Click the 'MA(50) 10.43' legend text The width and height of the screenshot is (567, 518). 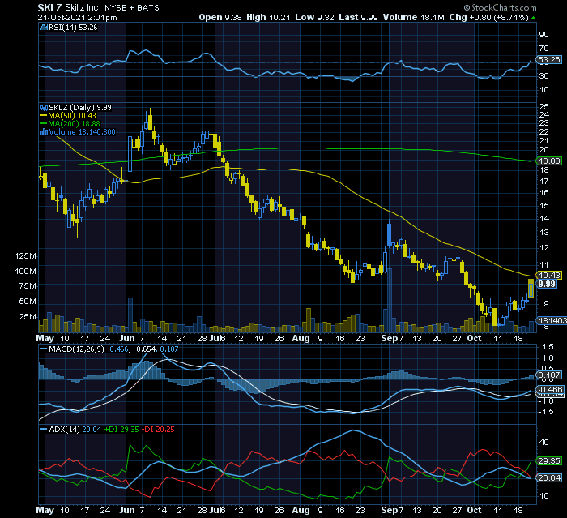coord(72,116)
